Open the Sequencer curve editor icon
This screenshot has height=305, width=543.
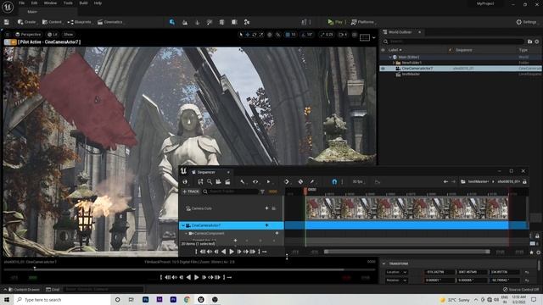pos(378,181)
